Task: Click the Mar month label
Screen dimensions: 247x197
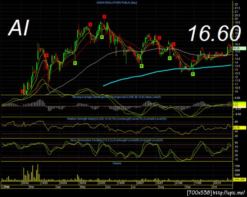Action: [32, 187]
